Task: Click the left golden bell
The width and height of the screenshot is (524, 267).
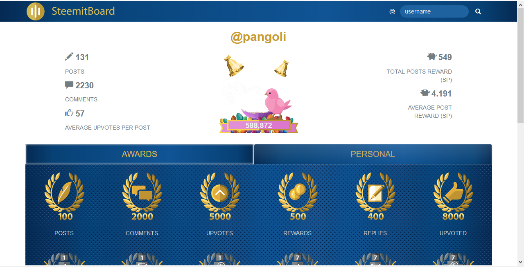Action: tap(234, 67)
